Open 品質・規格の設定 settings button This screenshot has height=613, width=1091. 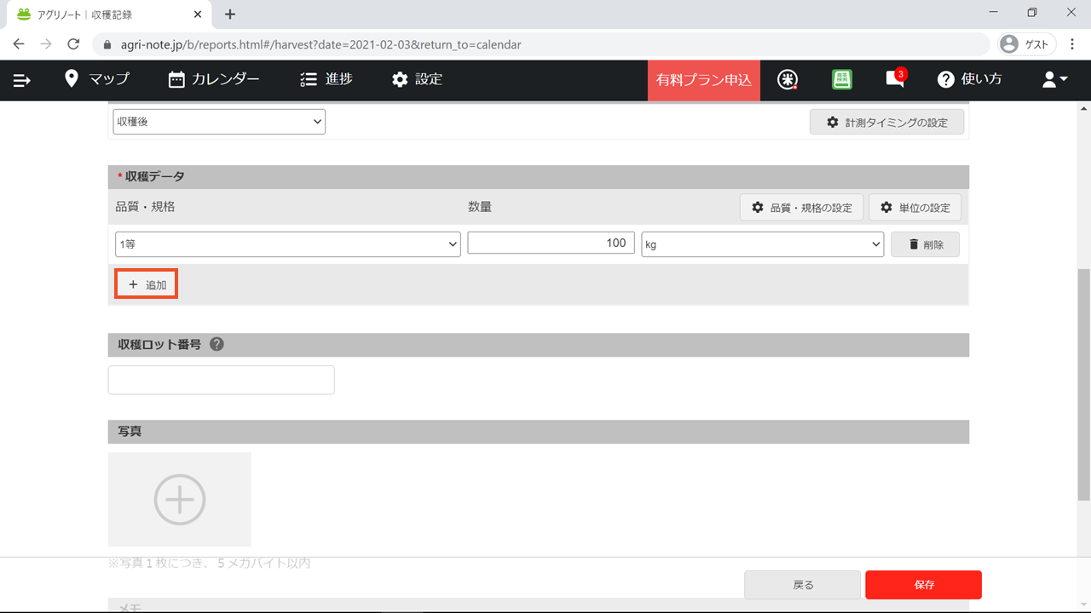tap(802, 208)
